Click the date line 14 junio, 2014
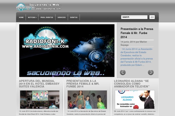Image resolution: width=175 pixels, height=116 pixels. [134, 43]
